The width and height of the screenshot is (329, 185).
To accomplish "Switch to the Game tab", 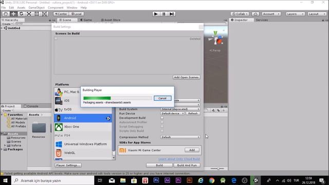I will [x=86, y=20].
